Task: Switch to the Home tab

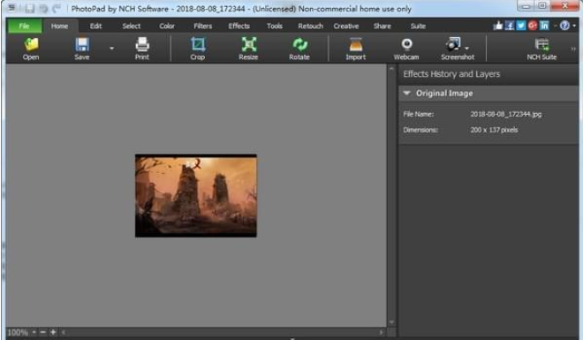Action: 59,26
